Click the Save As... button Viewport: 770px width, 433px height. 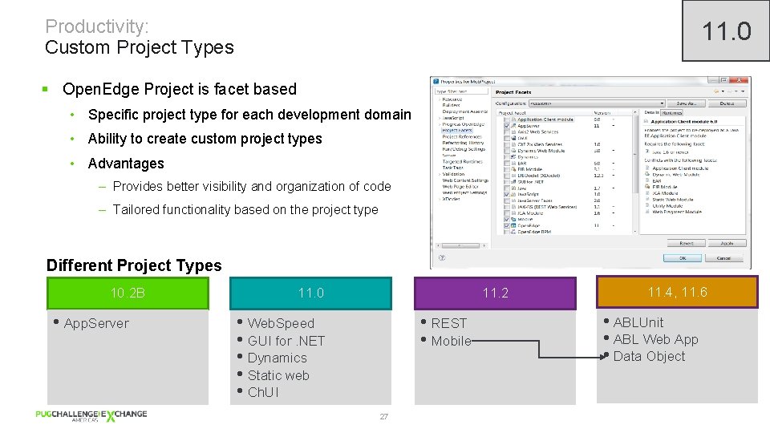[x=686, y=103]
